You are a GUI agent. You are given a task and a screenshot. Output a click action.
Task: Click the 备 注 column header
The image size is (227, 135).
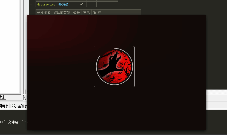click(x=97, y=12)
